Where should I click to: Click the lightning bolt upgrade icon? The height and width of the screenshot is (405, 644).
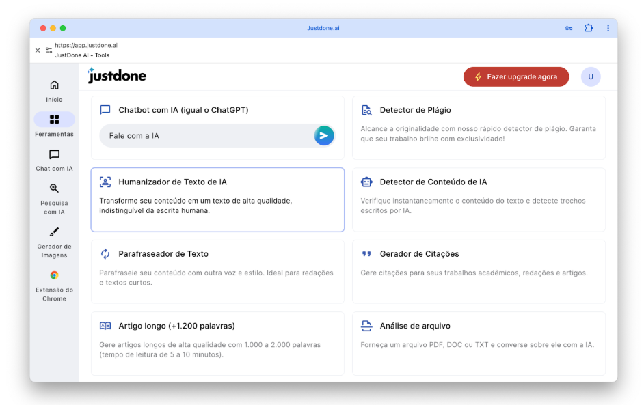(478, 76)
